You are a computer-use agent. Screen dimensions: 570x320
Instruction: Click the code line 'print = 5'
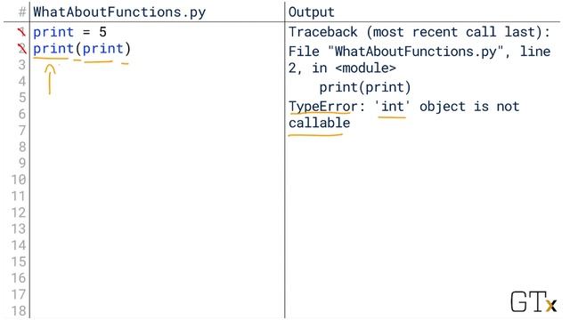(x=69, y=32)
